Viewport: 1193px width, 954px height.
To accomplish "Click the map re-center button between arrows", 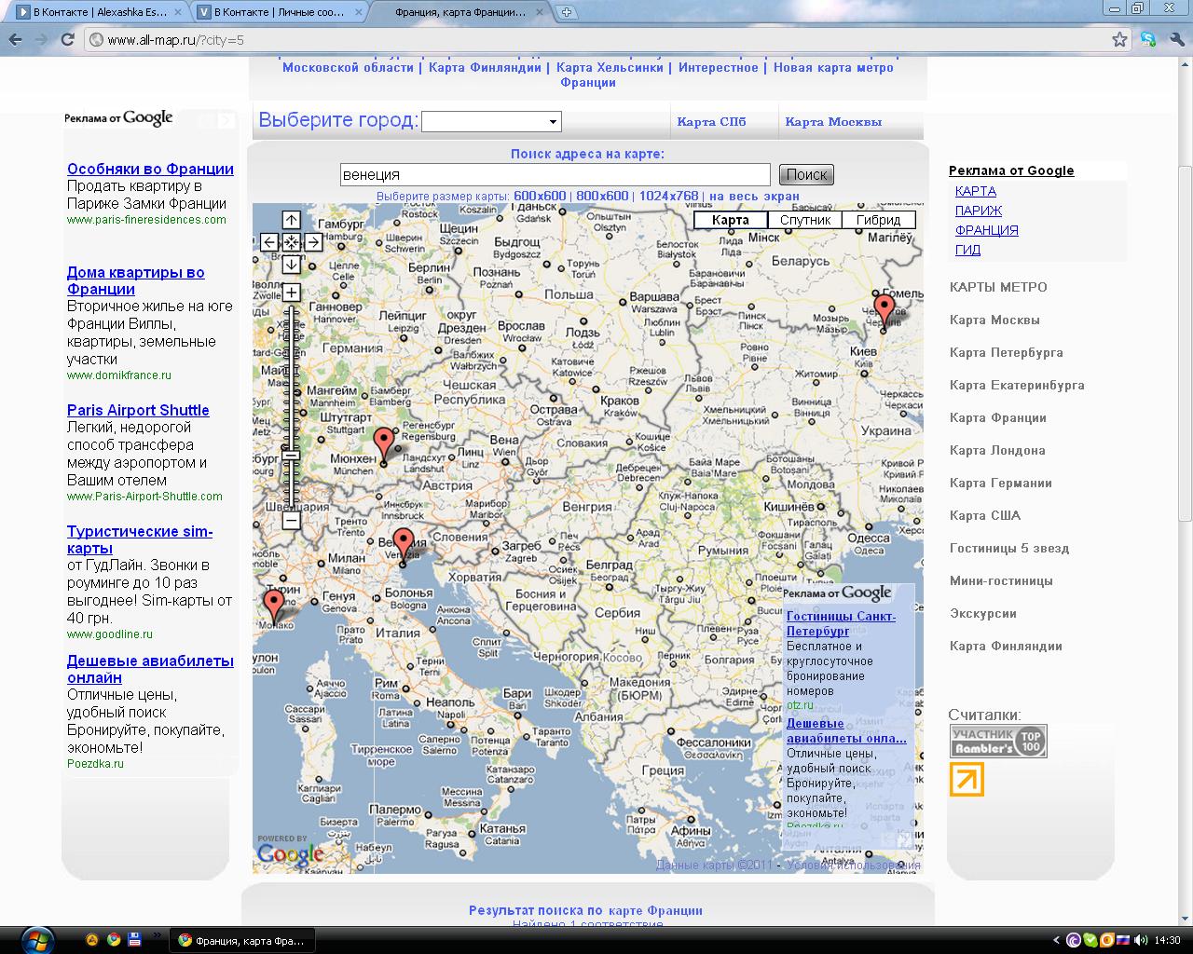I will point(292,242).
